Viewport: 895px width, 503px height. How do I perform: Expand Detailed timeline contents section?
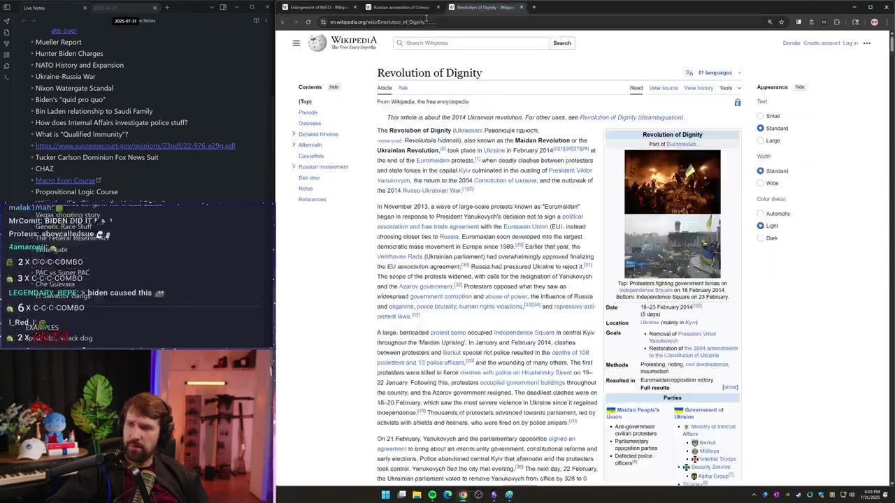point(294,134)
